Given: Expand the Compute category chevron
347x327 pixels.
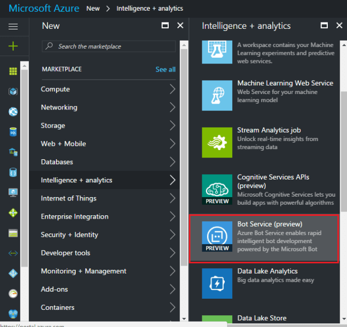Looking at the screenshot, I should coord(172,89).
